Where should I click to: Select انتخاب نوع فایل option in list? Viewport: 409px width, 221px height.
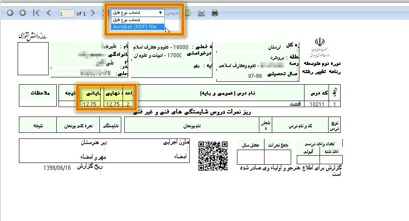[137, 20]
